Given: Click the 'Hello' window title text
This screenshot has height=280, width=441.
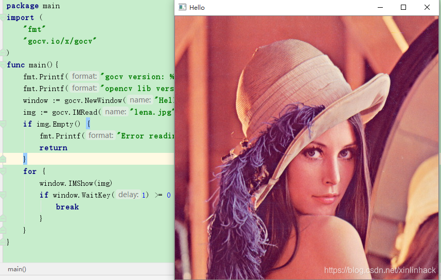Looking at the screenshot, I should pos(197,8).
